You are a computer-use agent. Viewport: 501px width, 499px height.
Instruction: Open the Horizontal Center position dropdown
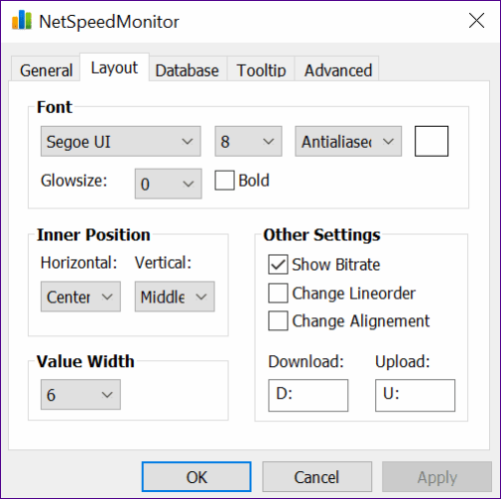pos(81,296)
